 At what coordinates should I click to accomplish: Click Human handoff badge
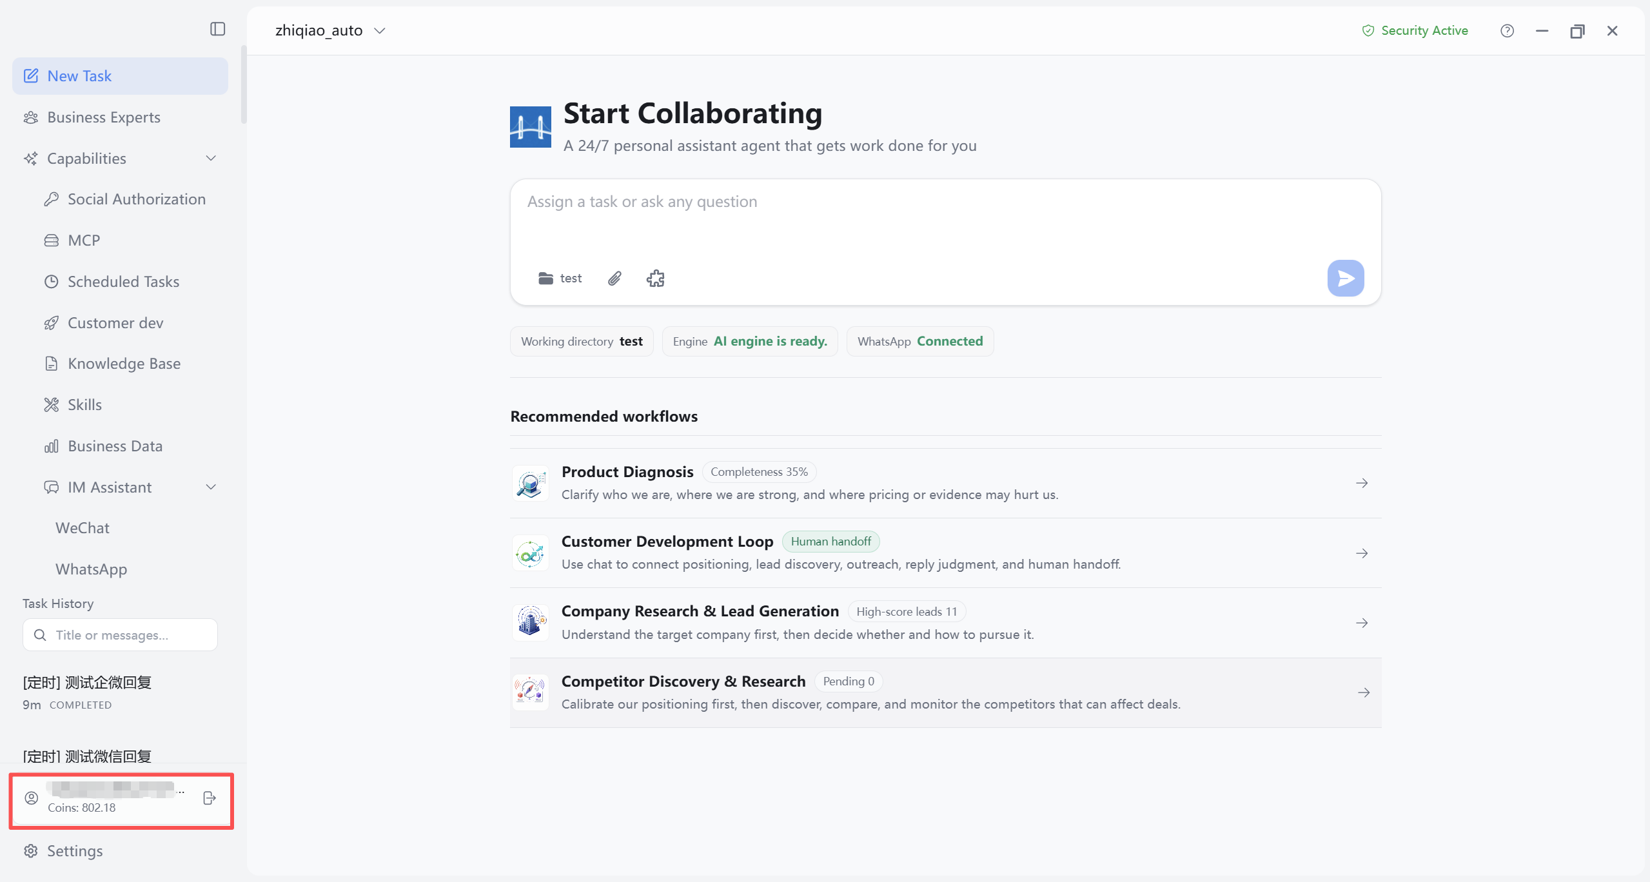pos(830,542)
